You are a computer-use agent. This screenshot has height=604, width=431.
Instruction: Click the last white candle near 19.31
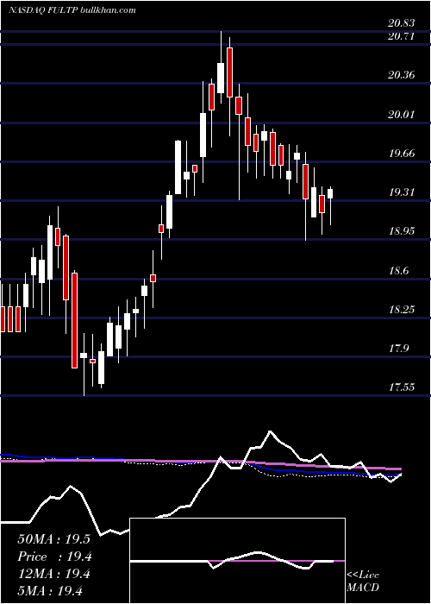[x=330, y=193]
